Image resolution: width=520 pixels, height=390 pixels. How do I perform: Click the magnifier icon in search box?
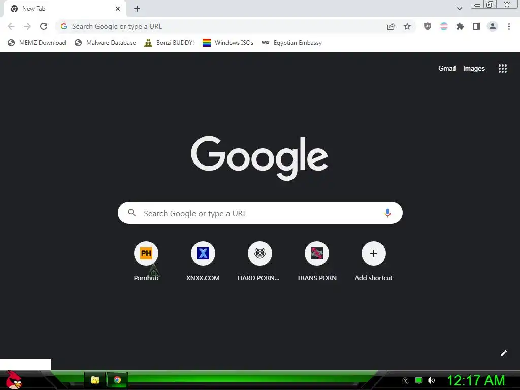(x=132, y=213)
